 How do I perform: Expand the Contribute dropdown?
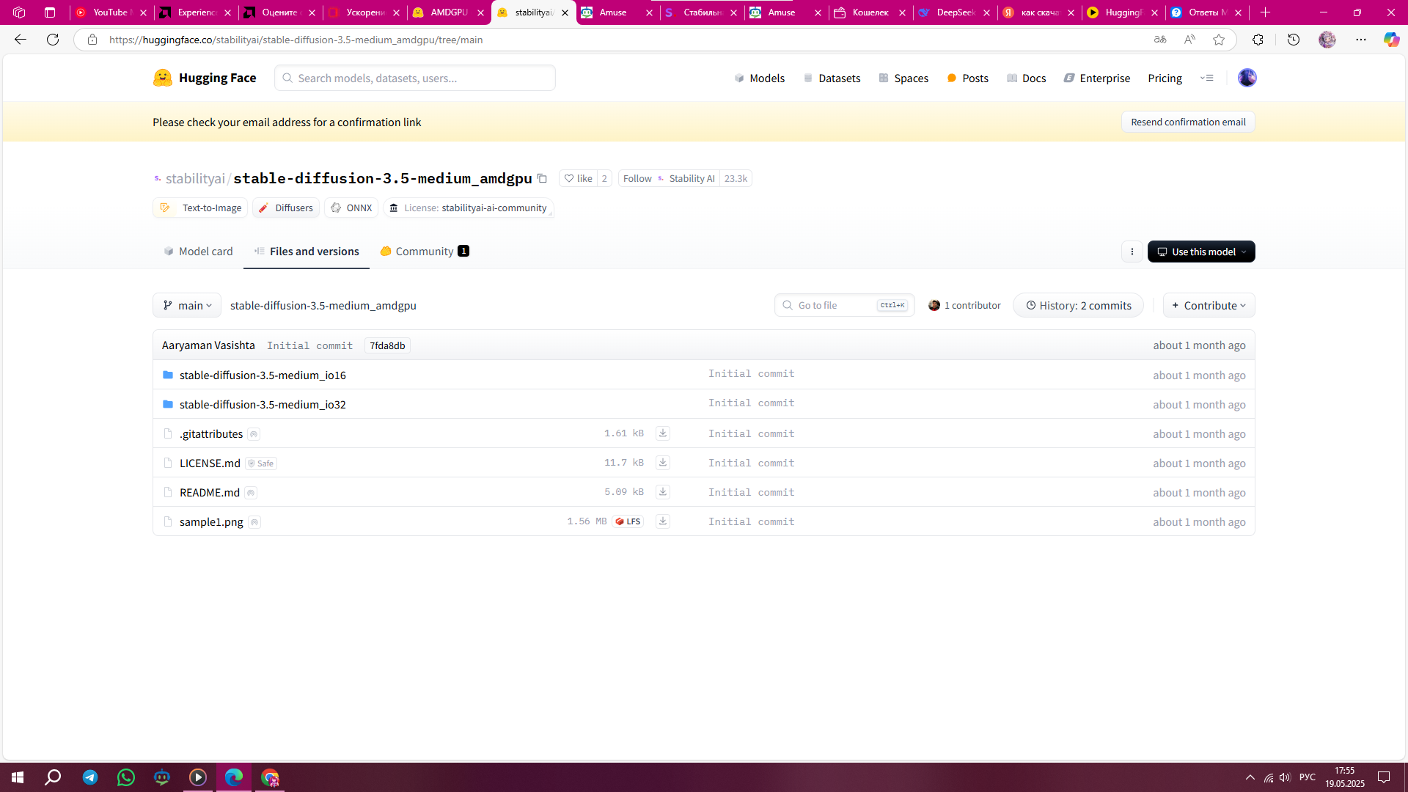pos(1209,305)
